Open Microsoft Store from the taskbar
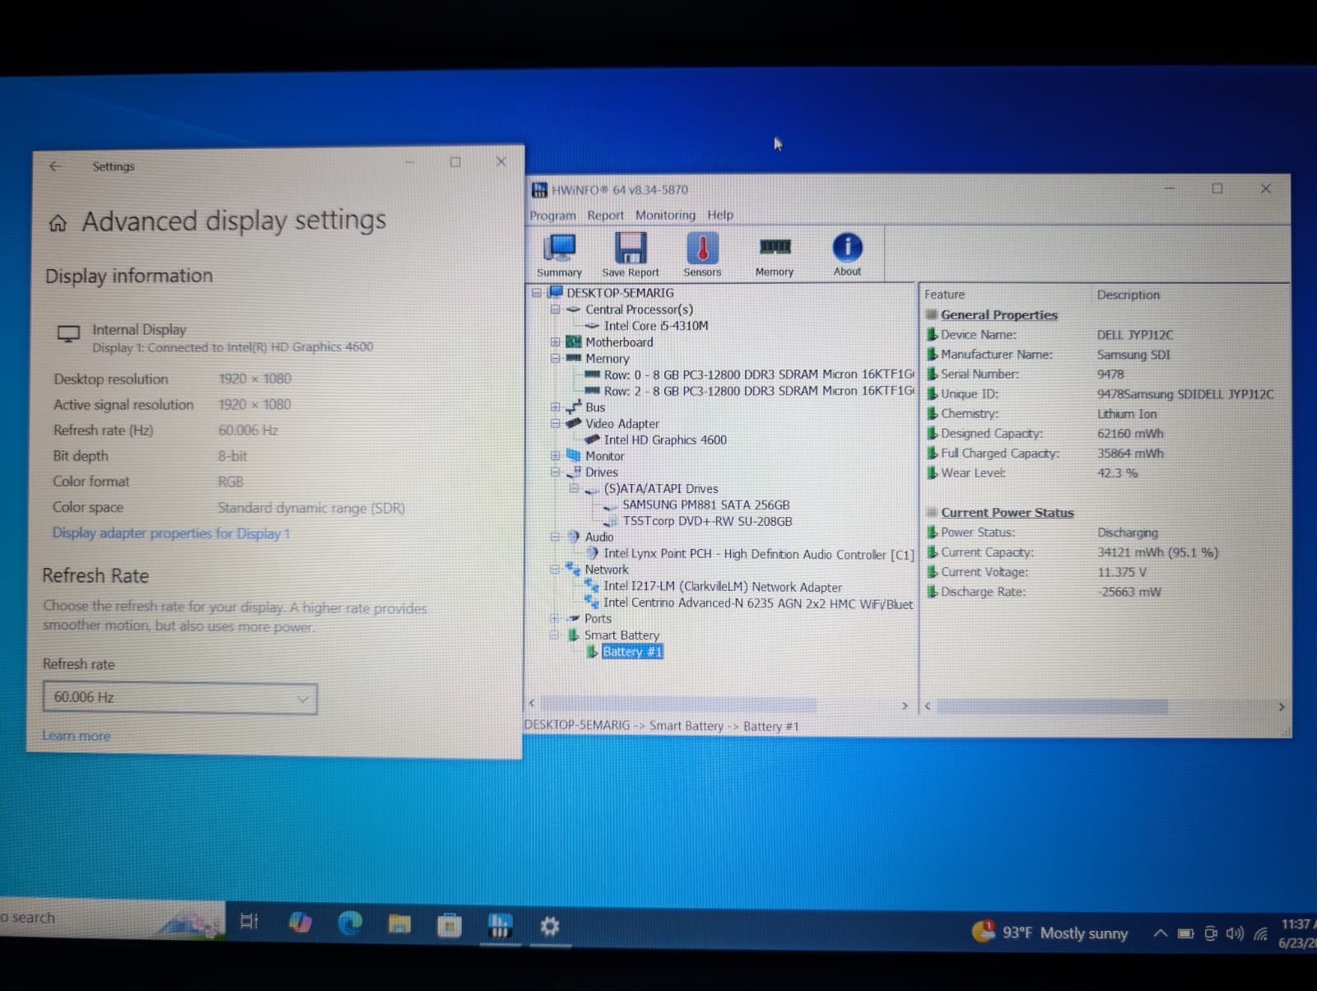This screenshot has width=1317, height=991. click(x=449, y=926)
